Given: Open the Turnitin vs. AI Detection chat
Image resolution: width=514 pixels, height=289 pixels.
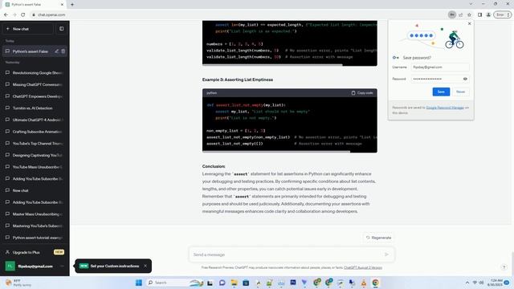Looking at the screenshot, I should pos(35,108).
